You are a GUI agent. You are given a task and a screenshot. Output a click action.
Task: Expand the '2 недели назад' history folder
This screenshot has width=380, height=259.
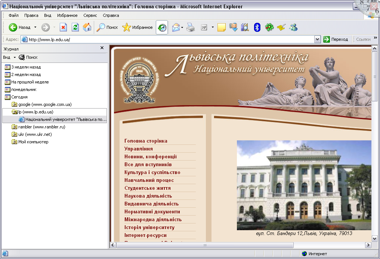(23, 74)
